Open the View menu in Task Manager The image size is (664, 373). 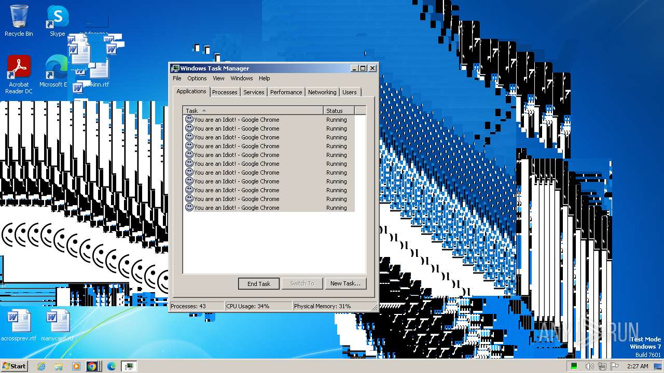[x=219, y=78]
